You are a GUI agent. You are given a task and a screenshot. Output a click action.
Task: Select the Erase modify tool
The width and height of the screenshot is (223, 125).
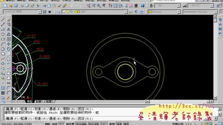9,19
